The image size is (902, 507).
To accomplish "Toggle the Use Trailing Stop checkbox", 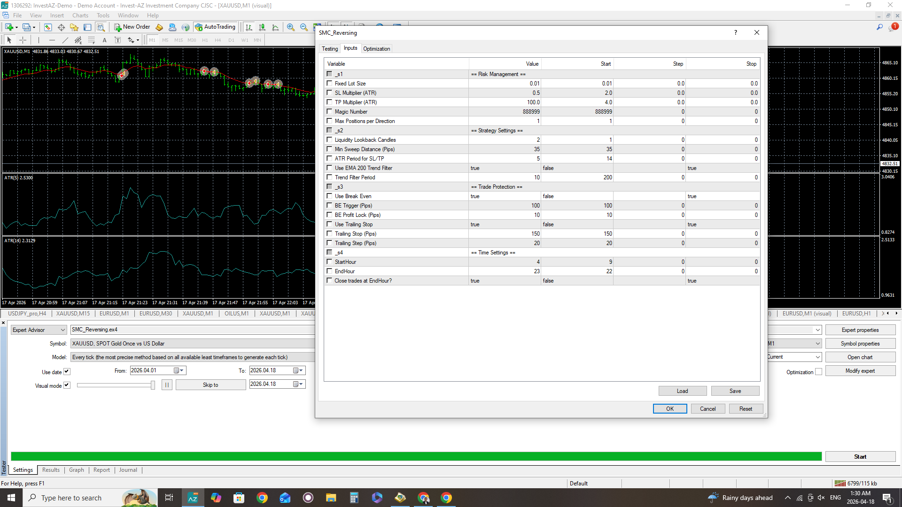I will (x=329, y=224).
